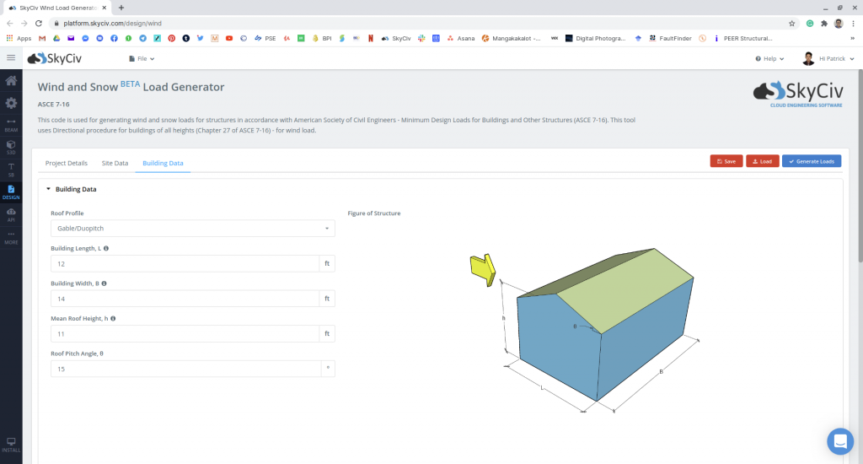The width and height of the screenshot is (863, 464).
Task: Open the API icon in sidebar
Action: [x=11, y=214]
